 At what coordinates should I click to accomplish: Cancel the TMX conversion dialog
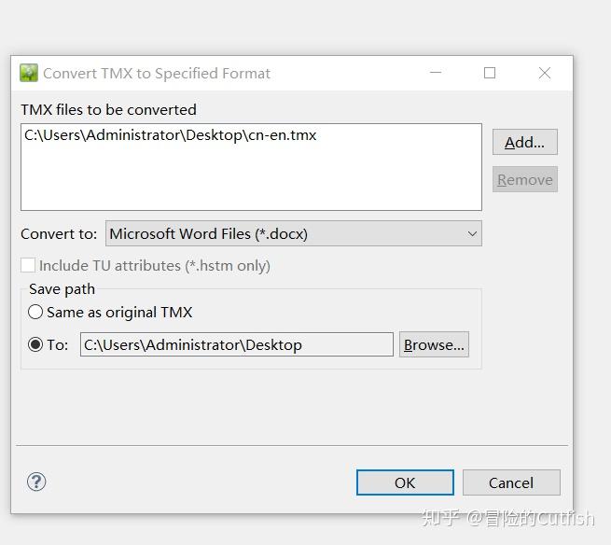[x=511, y=482]
